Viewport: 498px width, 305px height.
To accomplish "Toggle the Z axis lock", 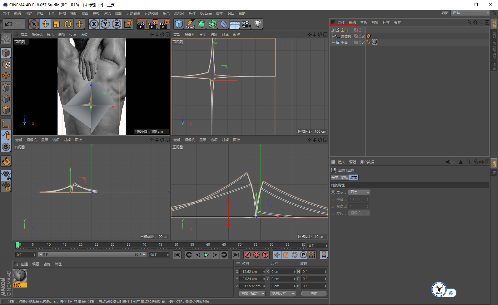I will [x=117, y=24].
